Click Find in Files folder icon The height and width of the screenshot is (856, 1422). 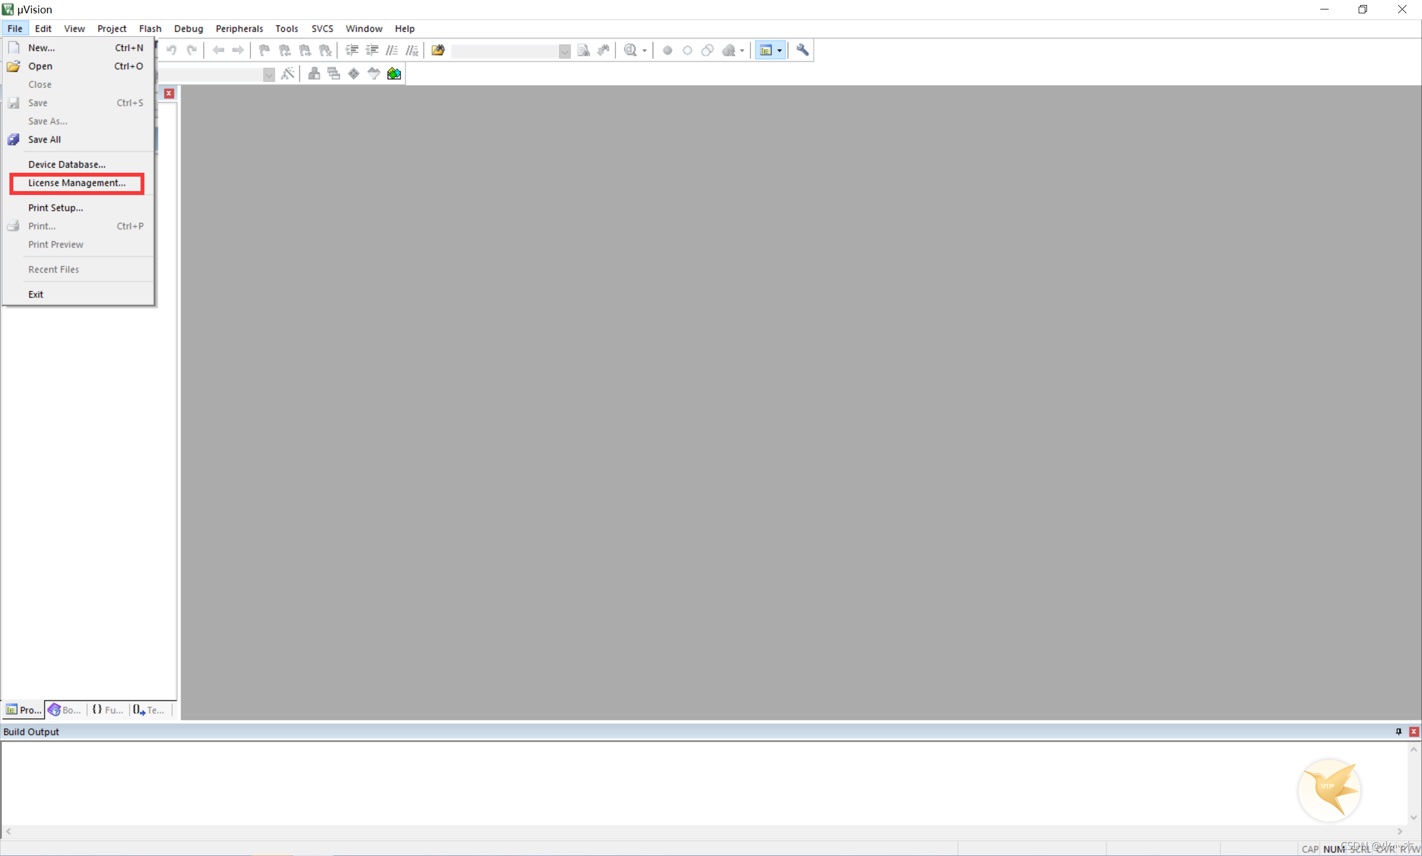click(438, 50)
